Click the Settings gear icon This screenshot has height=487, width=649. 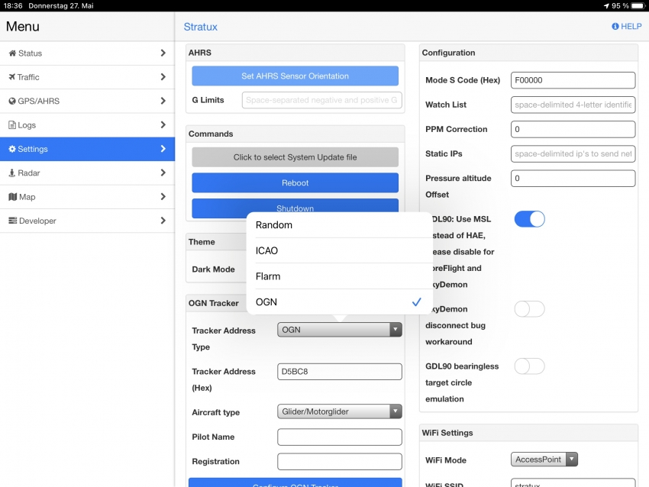(x=12, y=149)
